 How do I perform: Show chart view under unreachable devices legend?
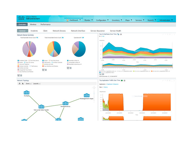(43, 70)
